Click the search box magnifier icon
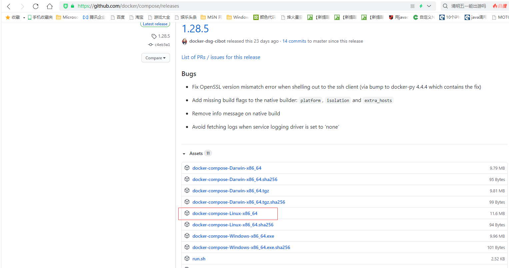 coord(445,6)
